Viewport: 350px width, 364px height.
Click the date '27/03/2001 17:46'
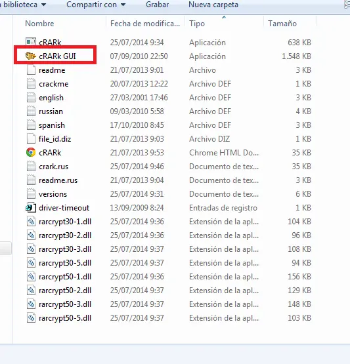[x=139, y=98]
